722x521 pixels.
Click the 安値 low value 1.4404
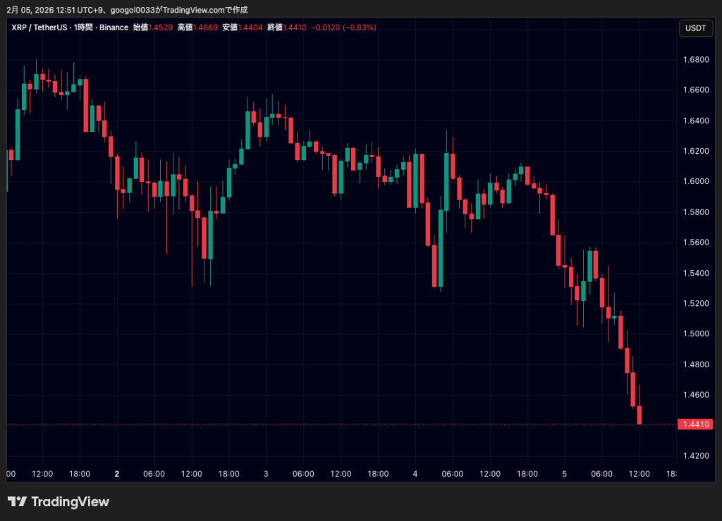point(251,27)
